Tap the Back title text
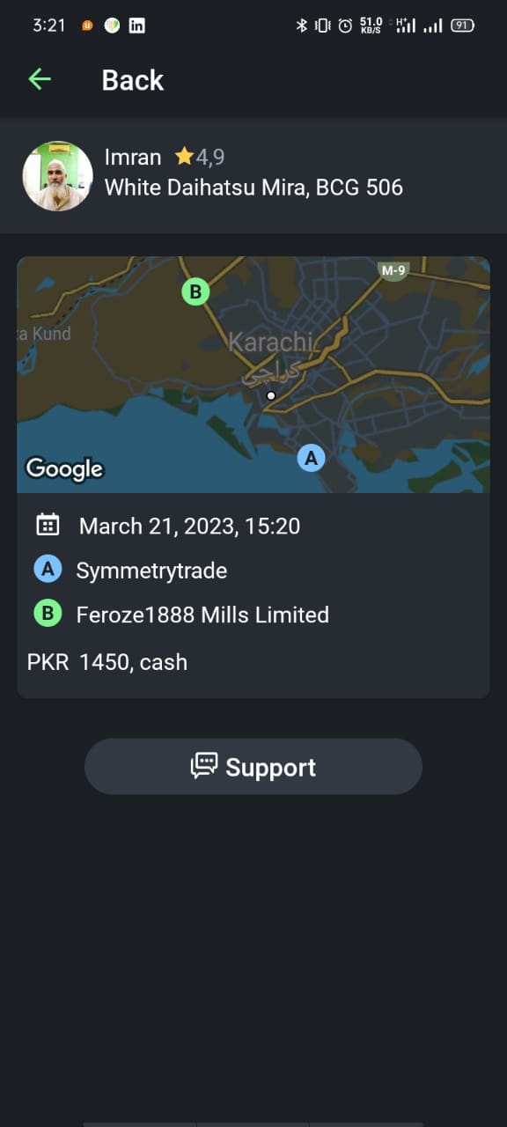 [133, 79]
